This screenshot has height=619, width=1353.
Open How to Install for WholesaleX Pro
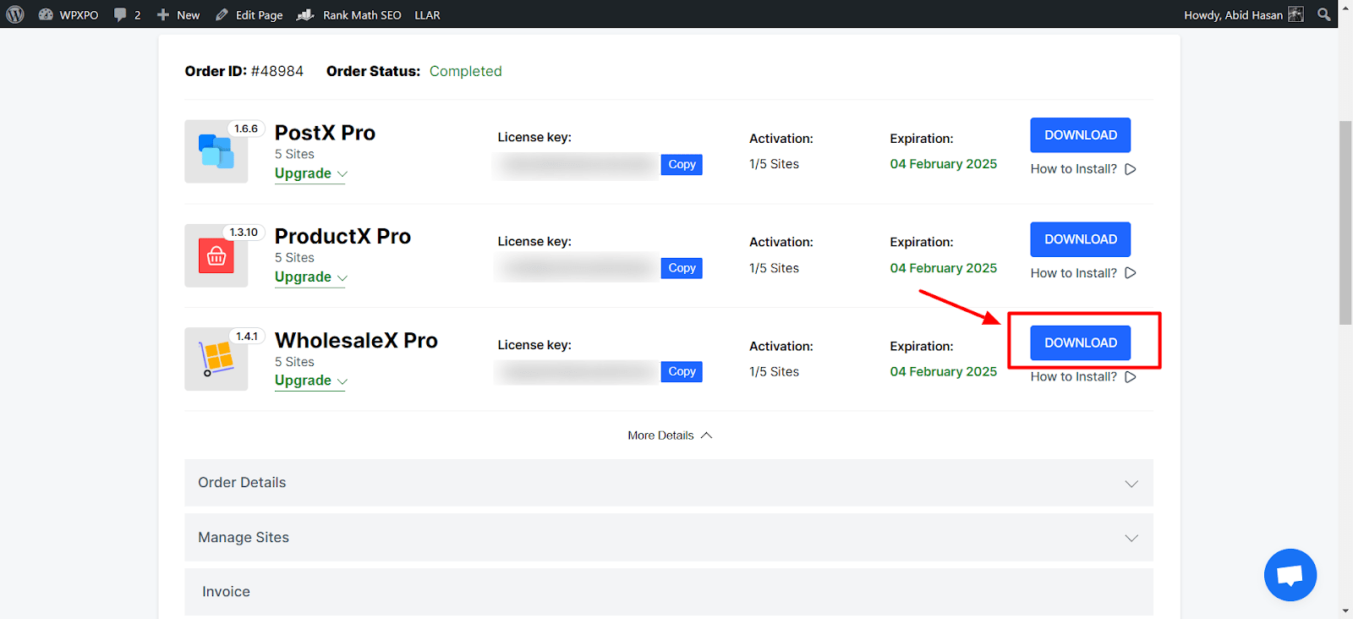(x=1083, y=376)
